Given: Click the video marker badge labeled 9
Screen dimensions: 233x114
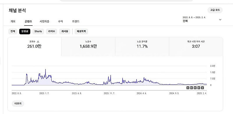Looking at the screenshot, I should pyautogui.click(x=188, y=88).
